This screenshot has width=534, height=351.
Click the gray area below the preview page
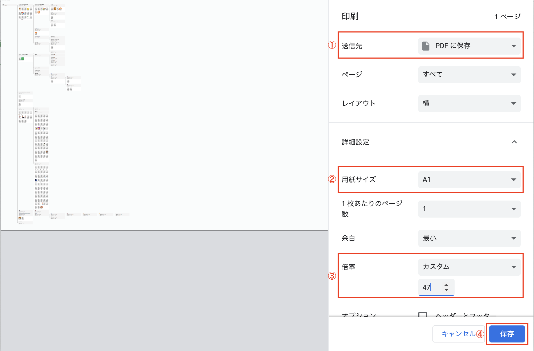pos(164,290)
